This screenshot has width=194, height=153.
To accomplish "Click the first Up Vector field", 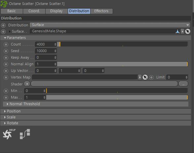I will [46, 71].
